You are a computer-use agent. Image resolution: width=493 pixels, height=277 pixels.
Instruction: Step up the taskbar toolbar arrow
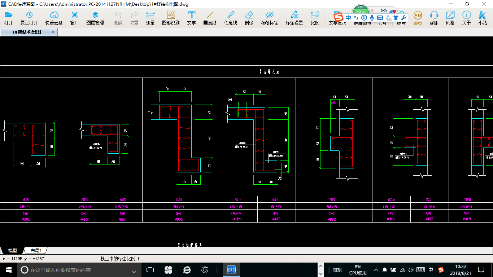[321, 266]
